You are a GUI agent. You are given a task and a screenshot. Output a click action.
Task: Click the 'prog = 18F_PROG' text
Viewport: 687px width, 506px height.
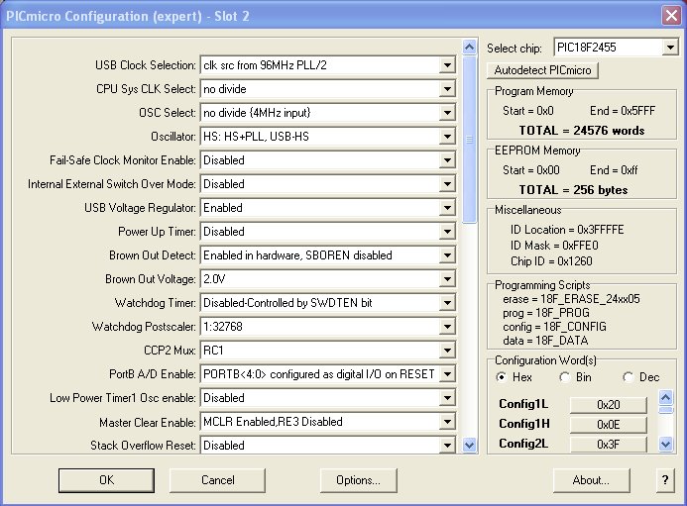coord(546,313)
